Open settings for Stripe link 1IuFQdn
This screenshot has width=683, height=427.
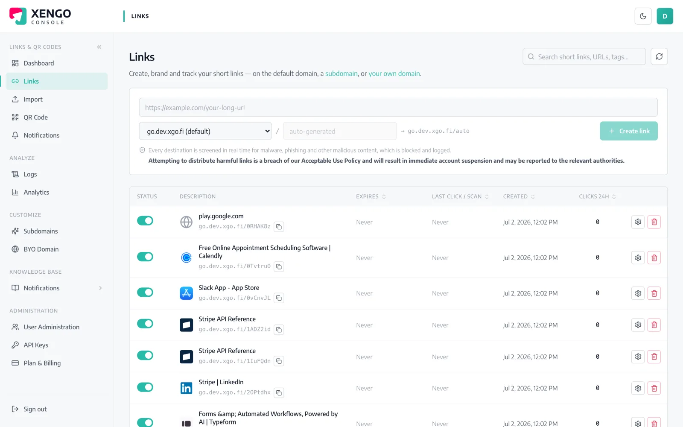pos(638,357)
